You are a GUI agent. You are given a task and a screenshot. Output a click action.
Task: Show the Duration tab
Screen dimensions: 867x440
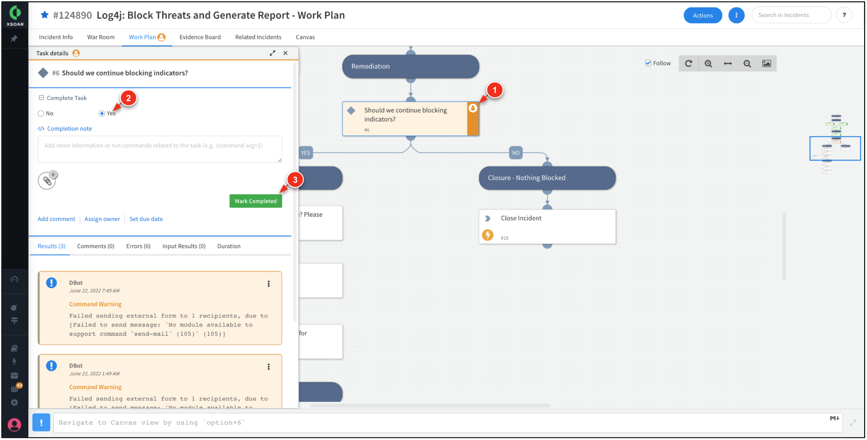(x=229, y=246)
